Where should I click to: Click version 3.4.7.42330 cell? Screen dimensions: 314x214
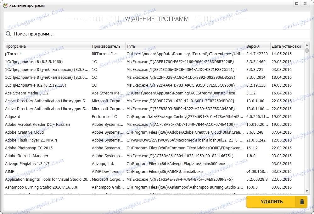(x=257, y=54)
